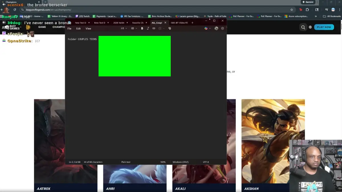
Task: Click the insert table icon
Action: 160,28
